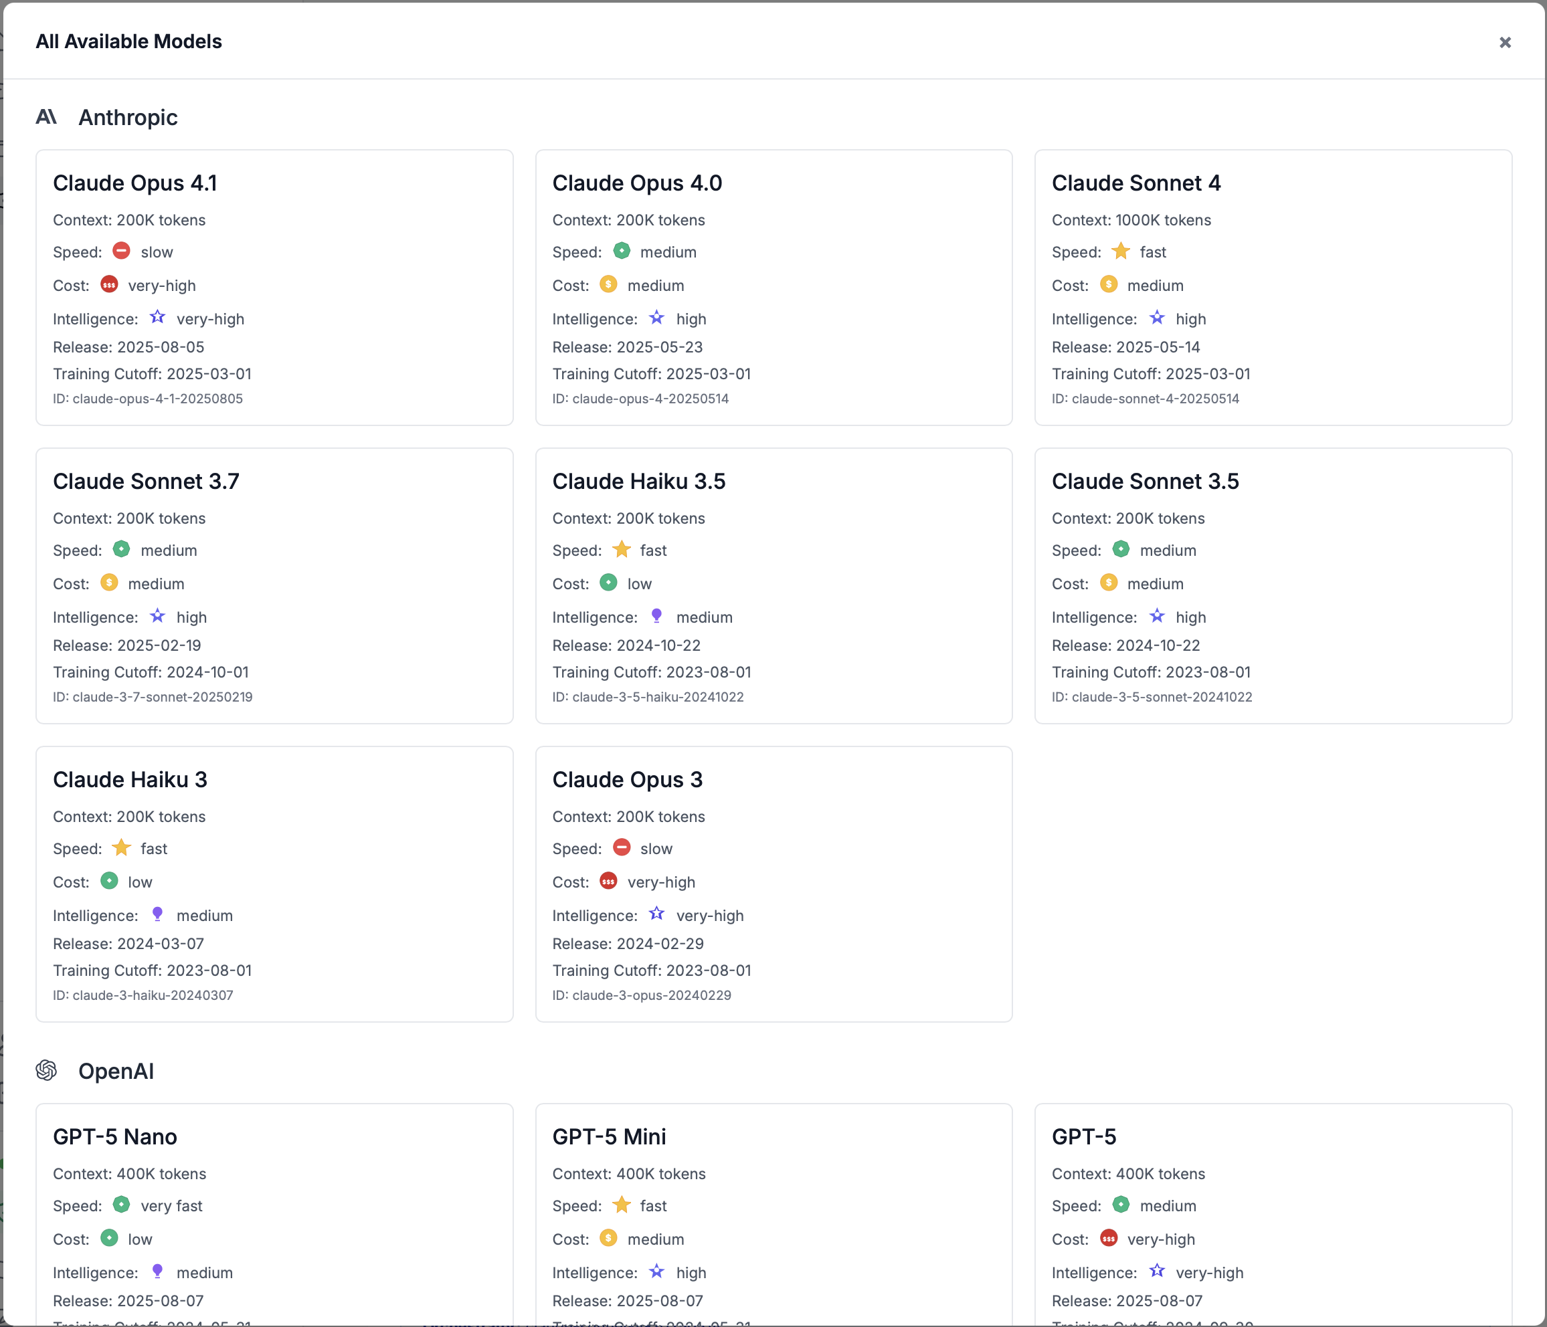Click the very-high intelligence star icon on Claude Opus 3

click(656, 914)
